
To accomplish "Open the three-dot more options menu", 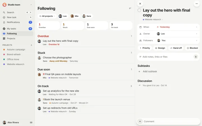I will (197, 4).
